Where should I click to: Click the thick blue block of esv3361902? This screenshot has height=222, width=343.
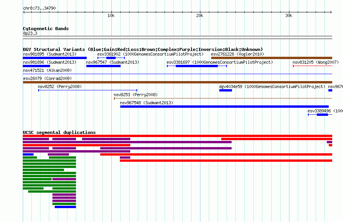(111, 58)
